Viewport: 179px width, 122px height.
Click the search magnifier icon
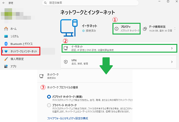[x=45, y=3]
